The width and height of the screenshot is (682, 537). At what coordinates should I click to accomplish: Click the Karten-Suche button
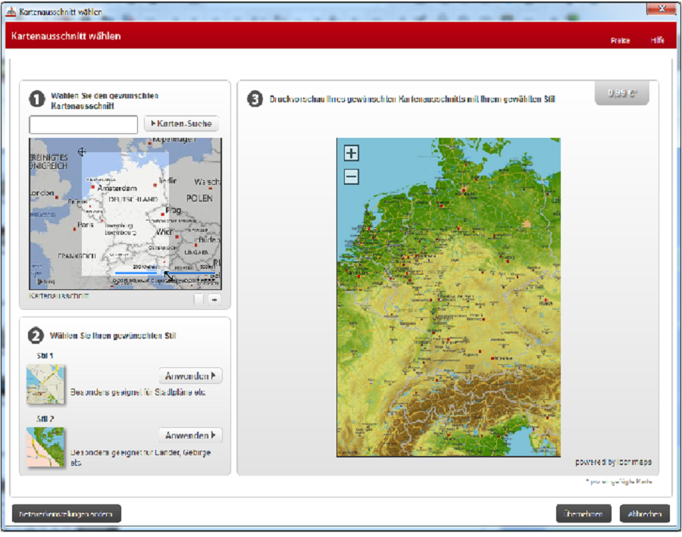pyautogui.click(x=181, y=123)
